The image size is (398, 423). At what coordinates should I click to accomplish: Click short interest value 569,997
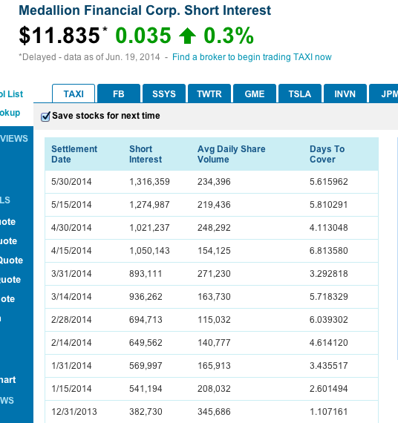click(146, 366)
